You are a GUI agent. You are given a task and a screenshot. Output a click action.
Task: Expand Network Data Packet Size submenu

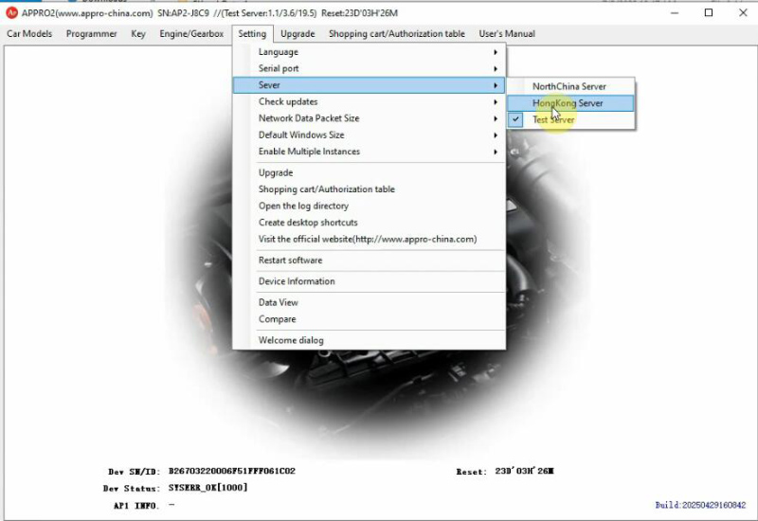[369, 118]
